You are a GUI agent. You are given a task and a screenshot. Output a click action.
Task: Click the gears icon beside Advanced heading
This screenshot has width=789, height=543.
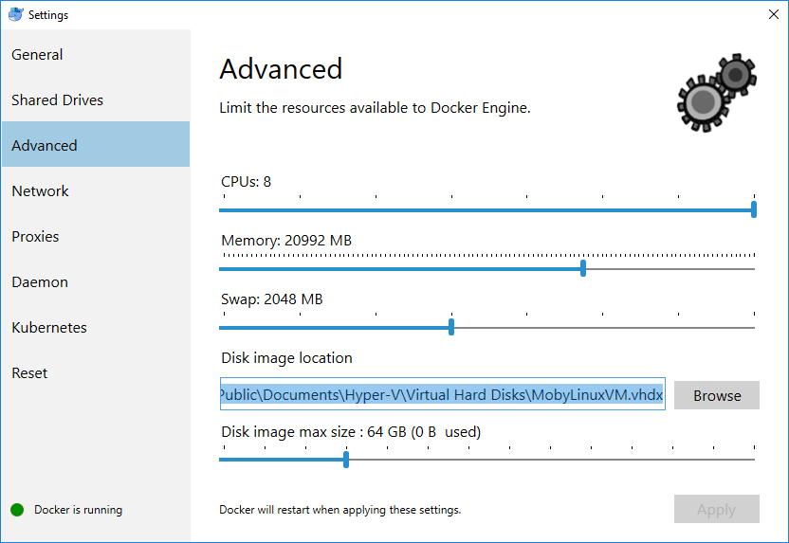click(717, 93)
